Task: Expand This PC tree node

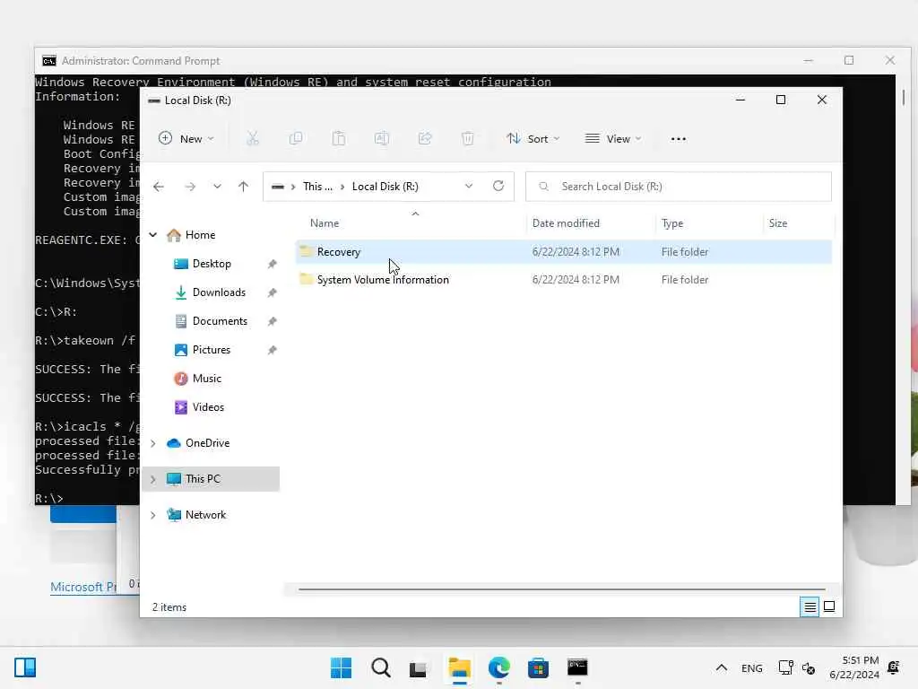Action: point(152,479)
